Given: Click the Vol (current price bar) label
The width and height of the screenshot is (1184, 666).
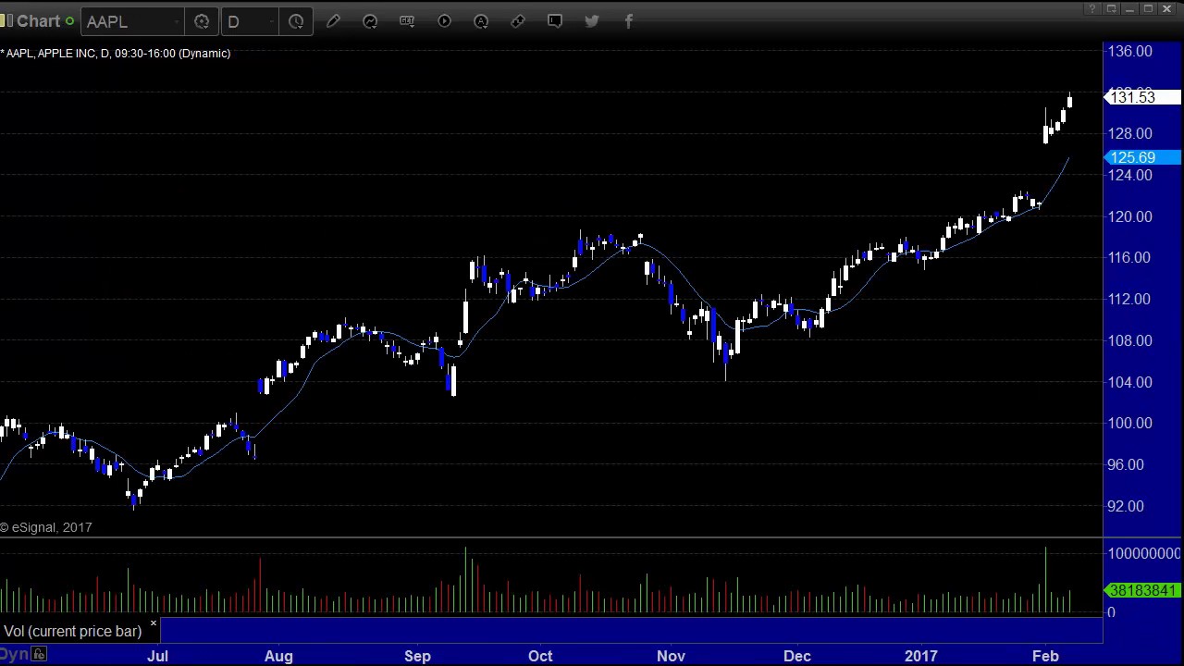Looking at the screenshot, I should (72, 631).
